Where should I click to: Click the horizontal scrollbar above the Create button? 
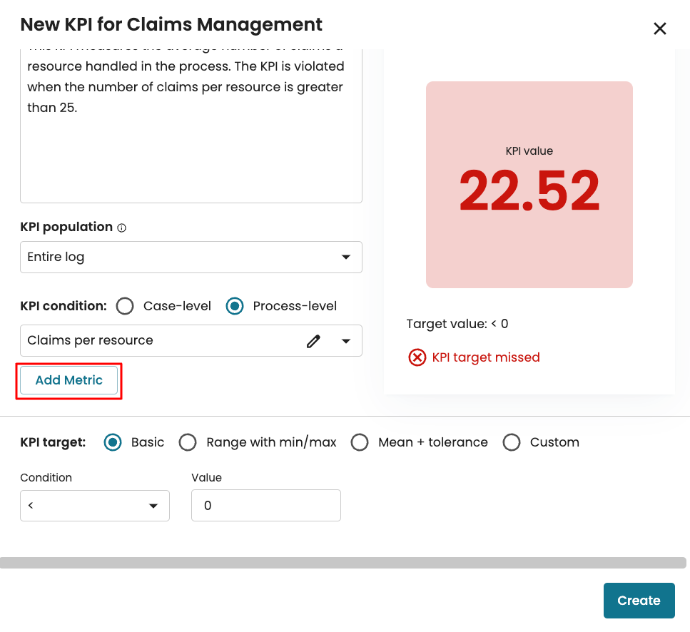click(343, 563)
